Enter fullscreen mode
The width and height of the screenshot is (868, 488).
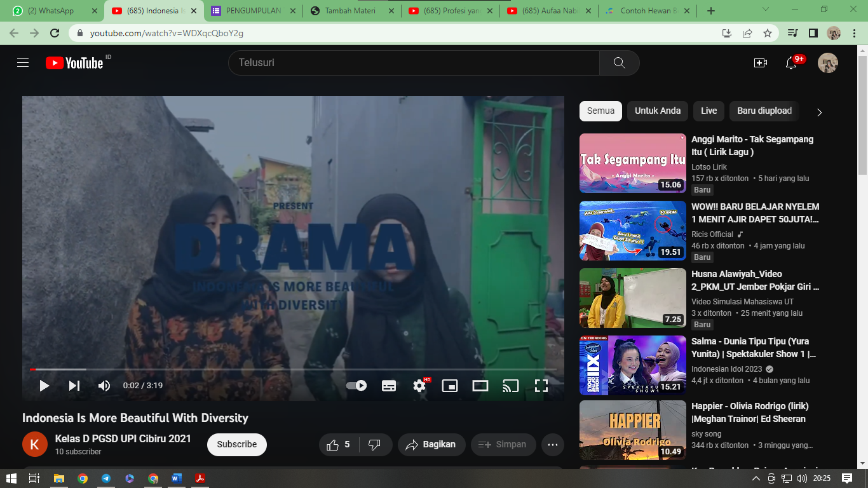pyautogui.click(x=541, y=386)
